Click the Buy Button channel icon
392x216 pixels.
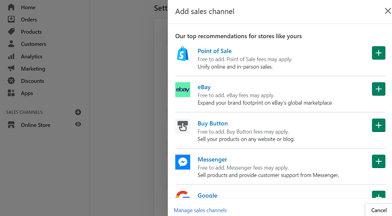pyautogui.click(x=183, y=126)
